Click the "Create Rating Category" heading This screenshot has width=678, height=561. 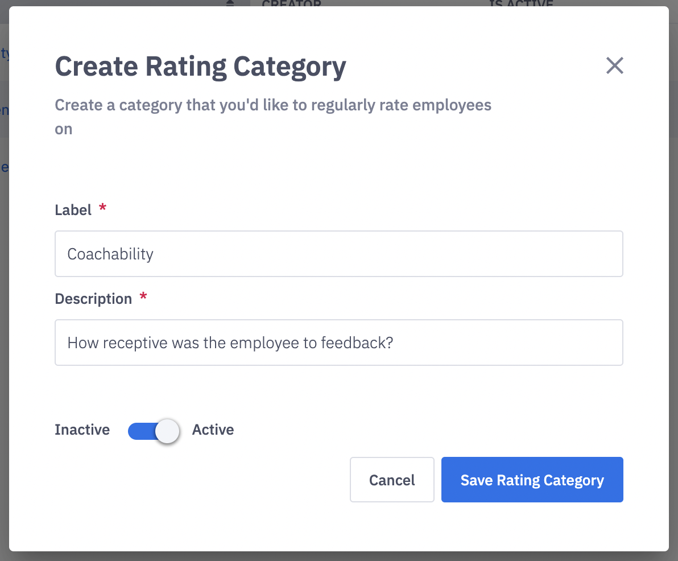tap(200, 67)
